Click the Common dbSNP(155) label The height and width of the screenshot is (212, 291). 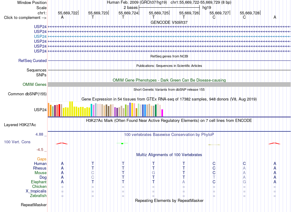[x=27, y=94]
